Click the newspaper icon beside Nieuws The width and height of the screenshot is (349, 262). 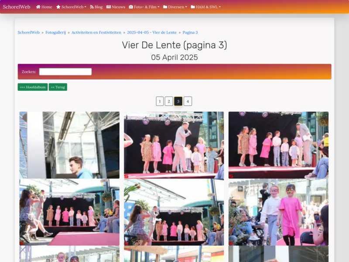click(109, 7)
